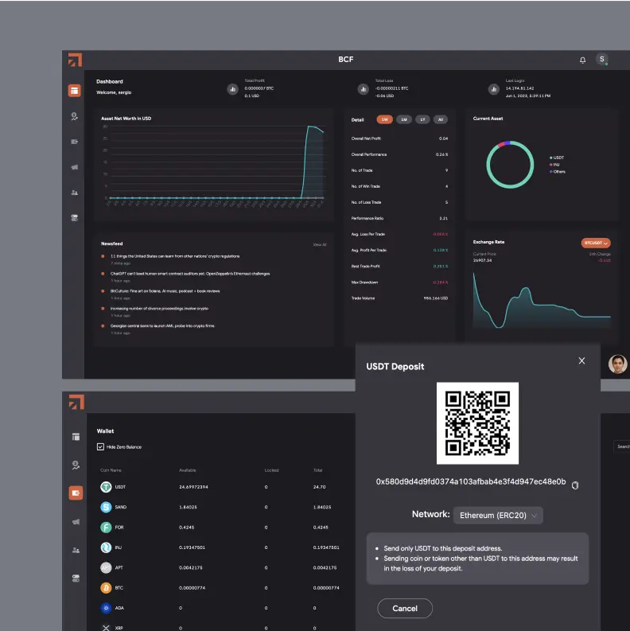Click the INJ legend dot in Current Asset
Screen dimensions: 630x631
550,165
